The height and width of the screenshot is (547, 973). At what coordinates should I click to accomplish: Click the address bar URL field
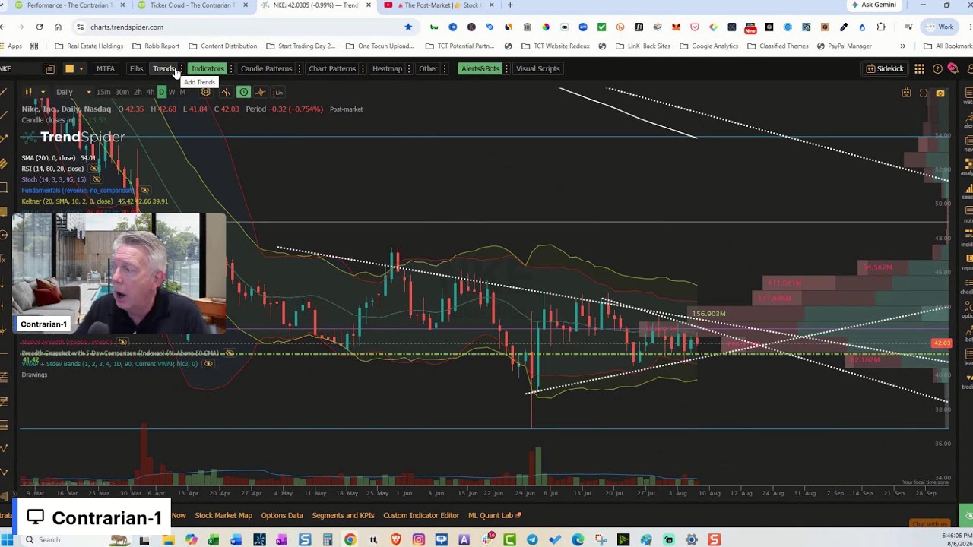(243, 27)
